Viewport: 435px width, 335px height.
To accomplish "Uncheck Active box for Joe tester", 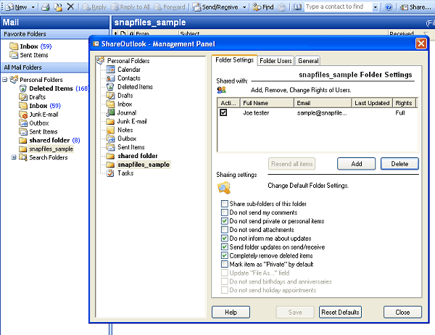I will 223,112.
